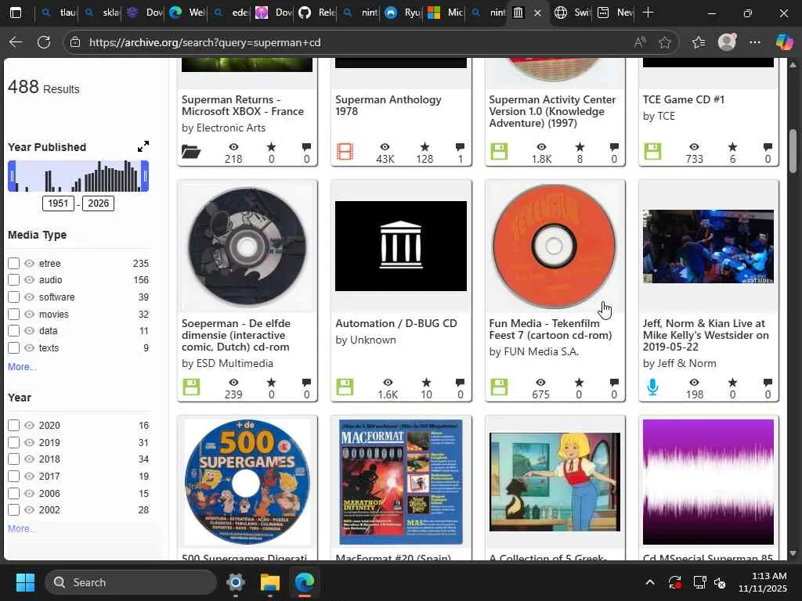Switch to the Dov tab with purple icon
Image resolution: width=802 pixels, height=601 pixels.
[x=144, y=13]
